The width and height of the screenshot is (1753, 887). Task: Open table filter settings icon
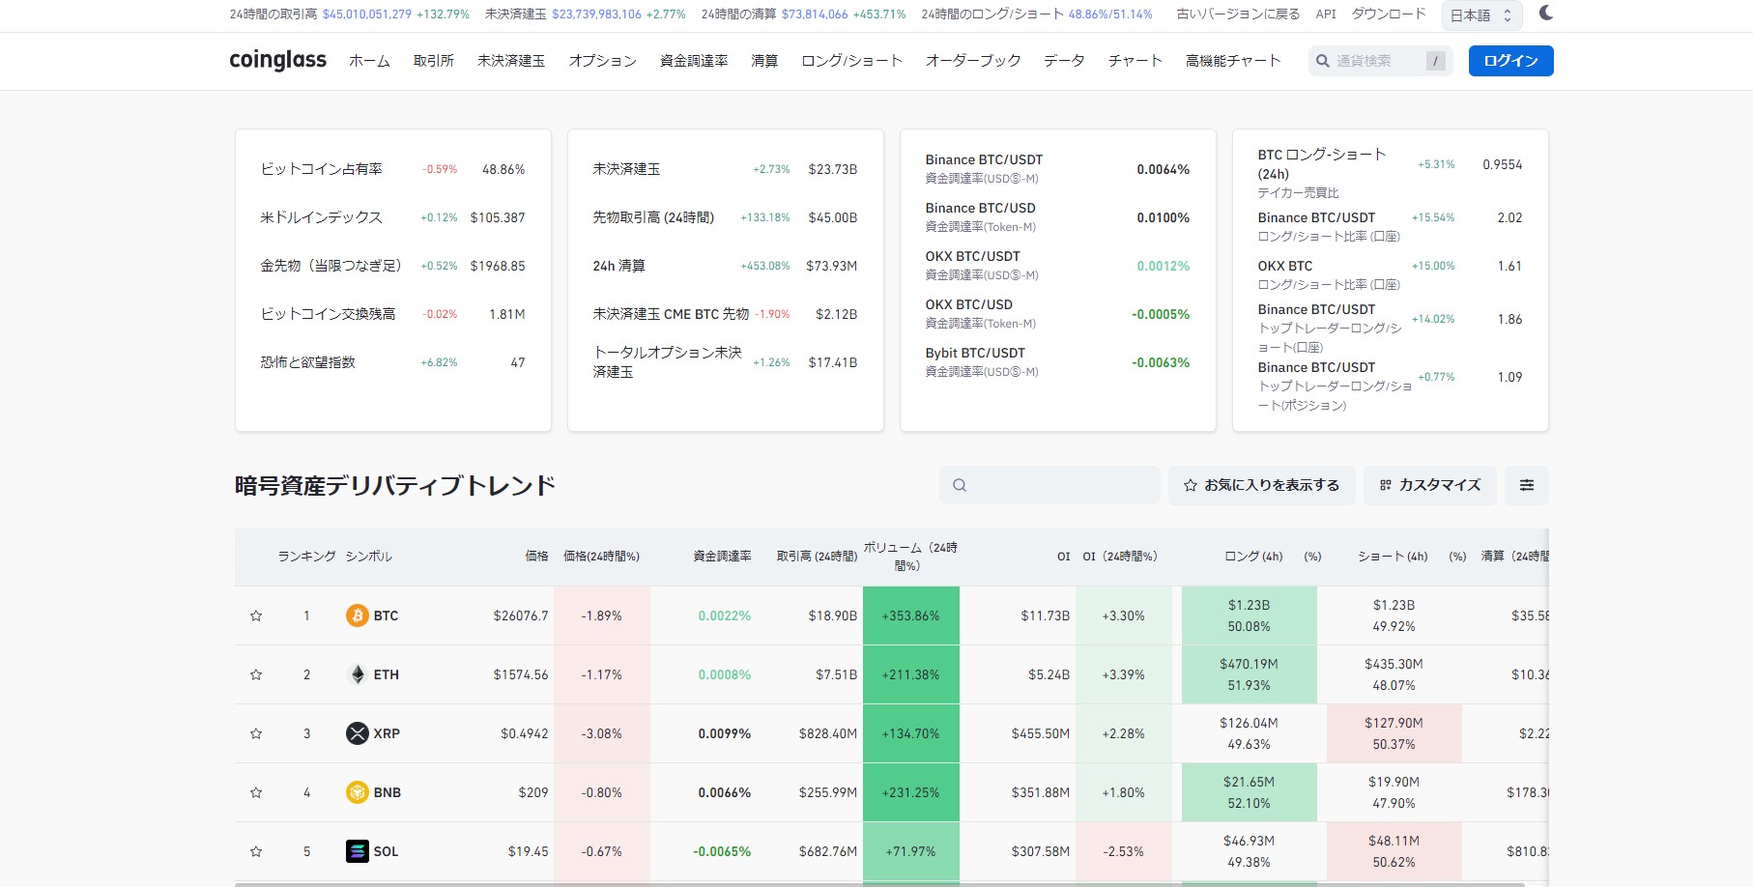pos(1527,485)
